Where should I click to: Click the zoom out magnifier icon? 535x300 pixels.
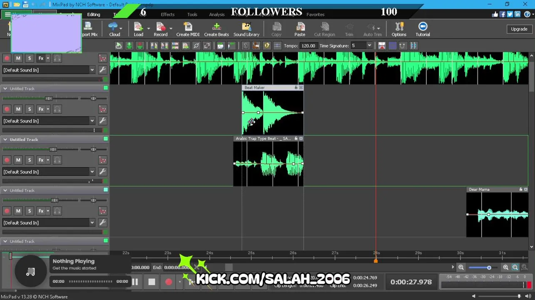(461, 267)
